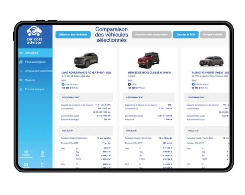Image resolution: width=245 pixels, height=195 pixels.
Task: Click the Land Rover 109 km electric range
Action: pyautogui.click(x=107, y=119)
